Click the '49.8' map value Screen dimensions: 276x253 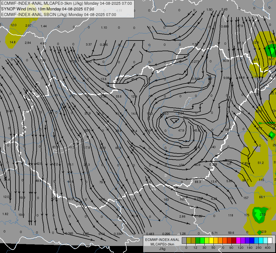(x=38, y=181)
